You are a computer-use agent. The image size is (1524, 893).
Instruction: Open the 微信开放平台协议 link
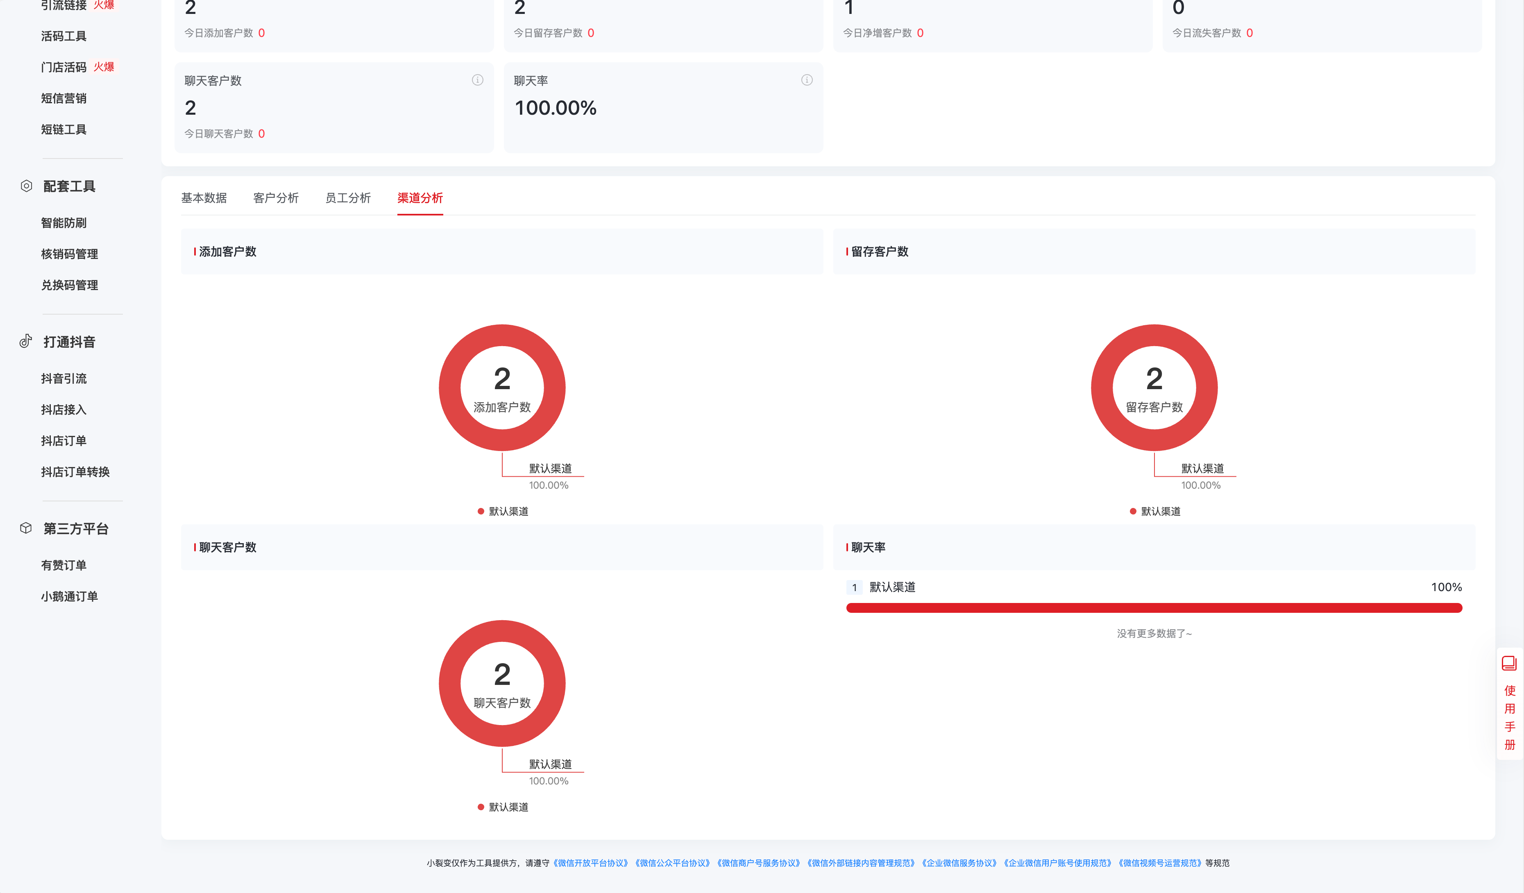pos(591,863)
